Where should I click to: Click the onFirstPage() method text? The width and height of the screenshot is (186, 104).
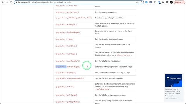click(74, 67)
